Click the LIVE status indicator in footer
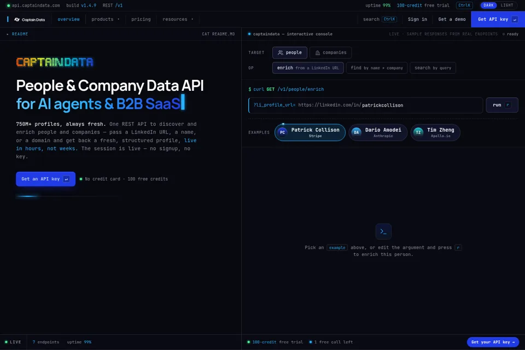525x350 pixels. (x=13, y=342)
